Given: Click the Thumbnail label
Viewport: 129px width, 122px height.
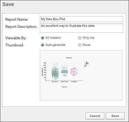Looking at the screenshot, I should click(x=15, y=45).
